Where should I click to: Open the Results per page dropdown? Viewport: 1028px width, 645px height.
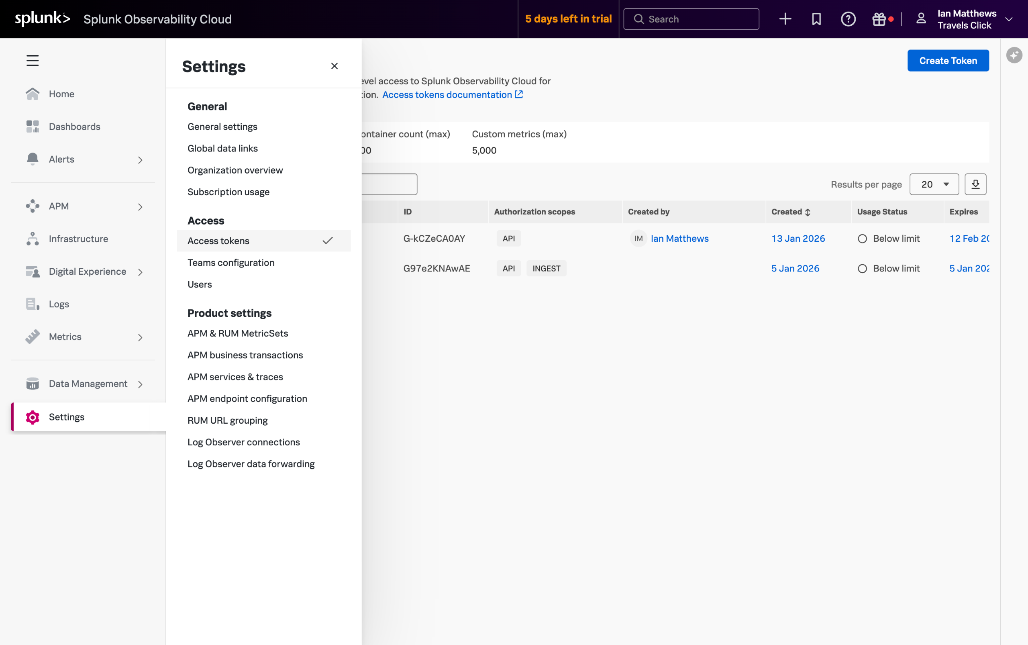pyautogui.click(x=934, y=184)
